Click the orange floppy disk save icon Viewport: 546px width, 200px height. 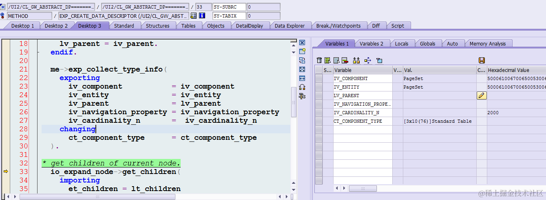point(482,60)
